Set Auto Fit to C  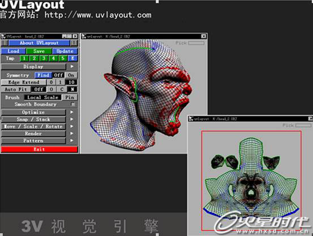62,89
